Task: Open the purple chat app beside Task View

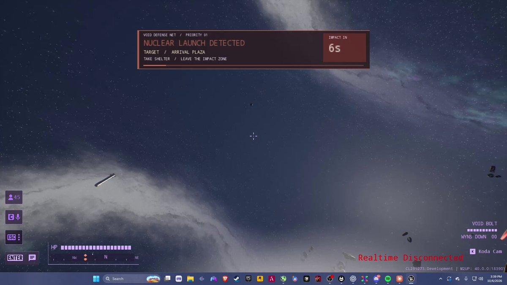Action: [179, 279]
